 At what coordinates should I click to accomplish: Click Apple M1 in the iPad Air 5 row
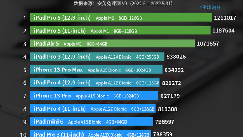point(73,44)
